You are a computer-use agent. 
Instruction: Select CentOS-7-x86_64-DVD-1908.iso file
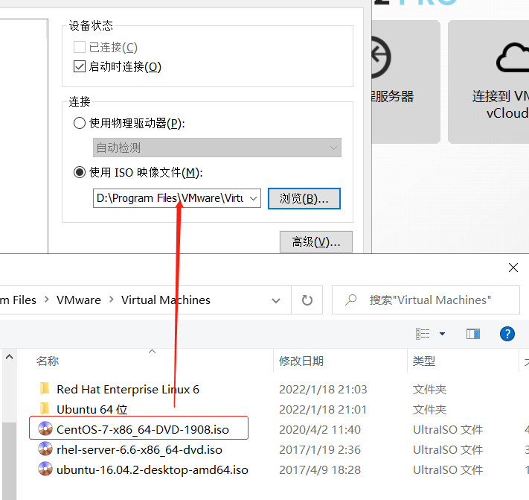pos(143,430)
